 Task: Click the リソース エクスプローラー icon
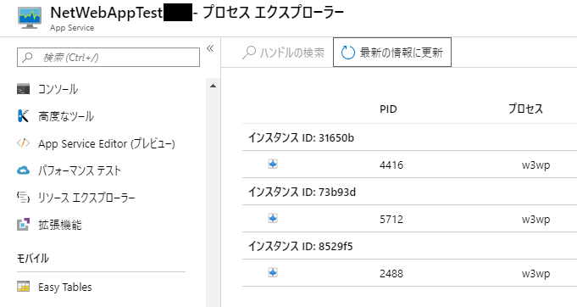click(23, 198)
